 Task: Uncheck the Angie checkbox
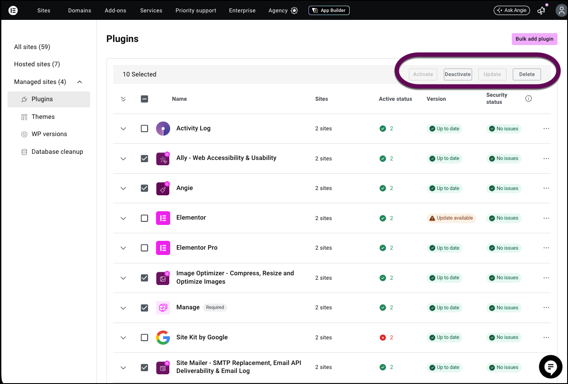145,188
